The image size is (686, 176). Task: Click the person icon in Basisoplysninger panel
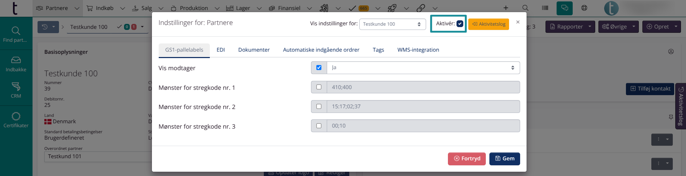pos(671,52)
